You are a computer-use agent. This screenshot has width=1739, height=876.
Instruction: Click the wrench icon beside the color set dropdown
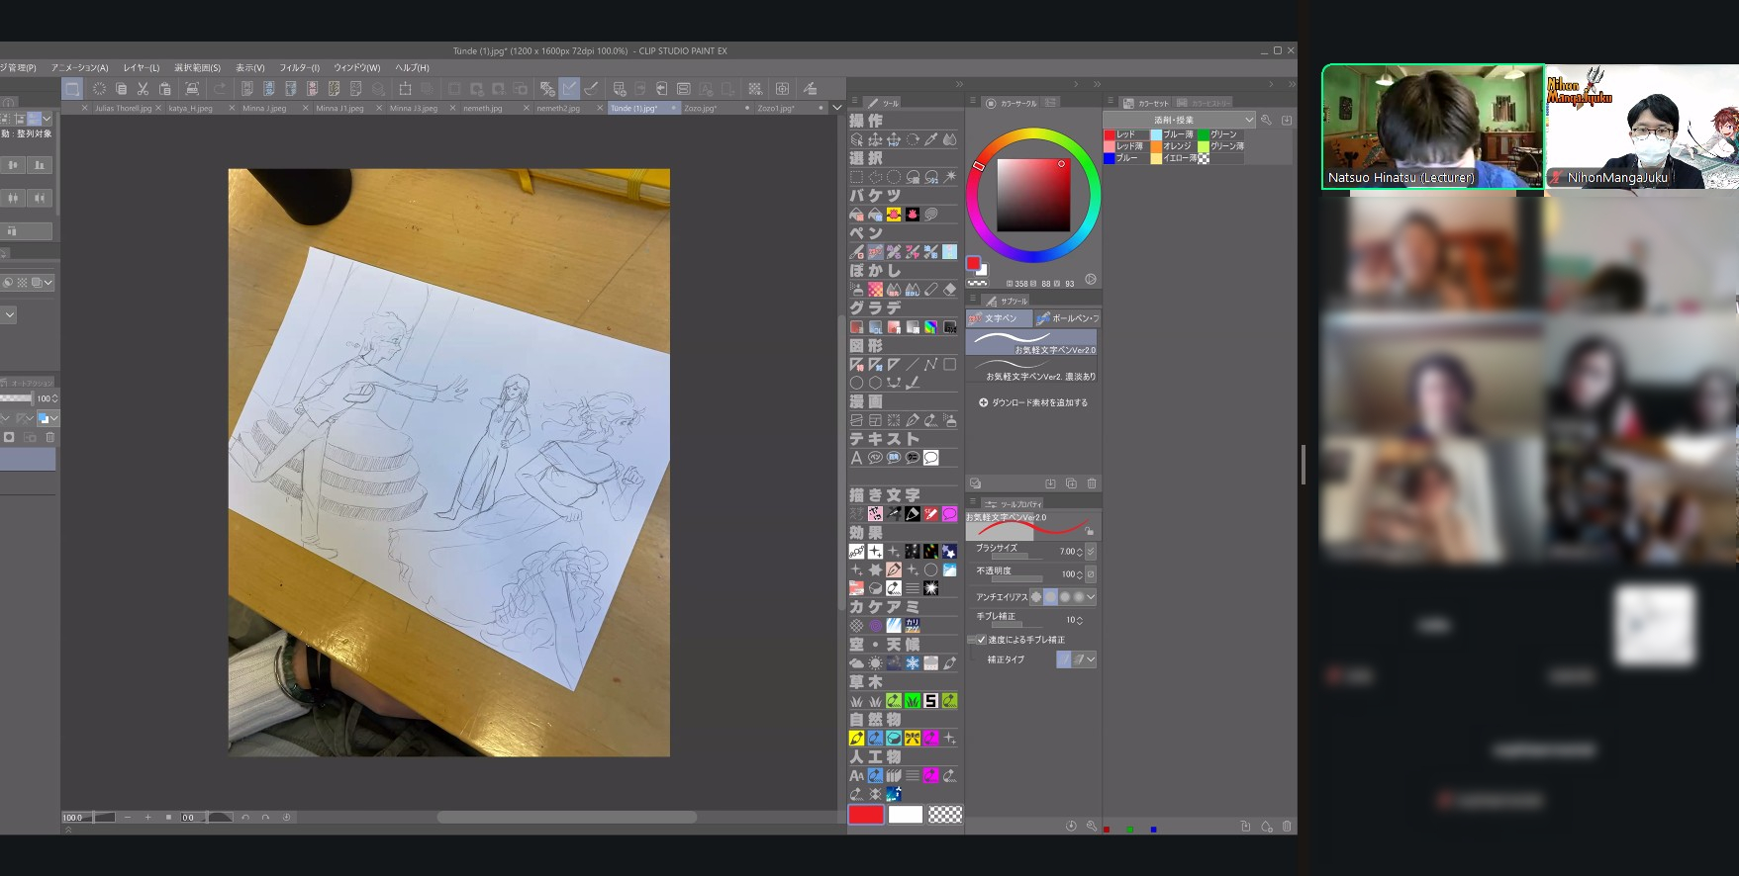(1266, 120)
